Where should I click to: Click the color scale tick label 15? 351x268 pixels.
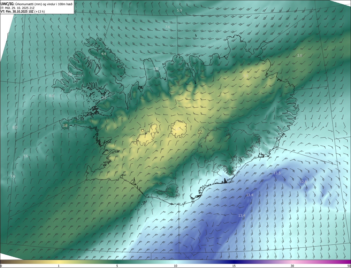click(x=234, y=266)
